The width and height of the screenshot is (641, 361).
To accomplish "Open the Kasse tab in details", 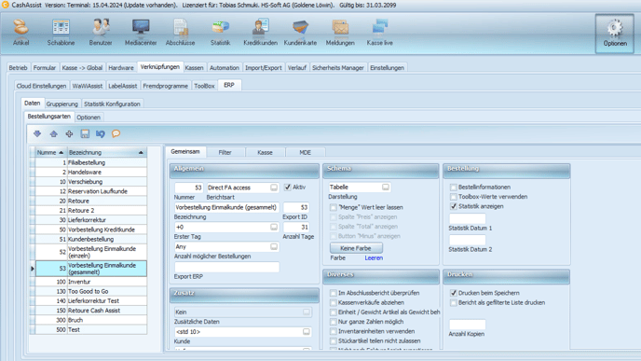I will (265, 152).
